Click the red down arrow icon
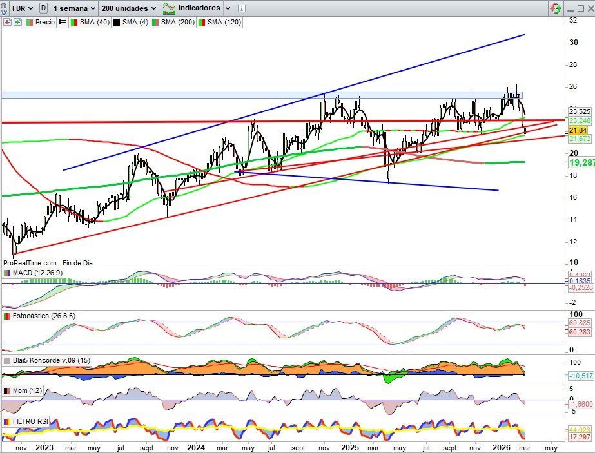This screenshot has width=595, height=453. coord(7,23)
